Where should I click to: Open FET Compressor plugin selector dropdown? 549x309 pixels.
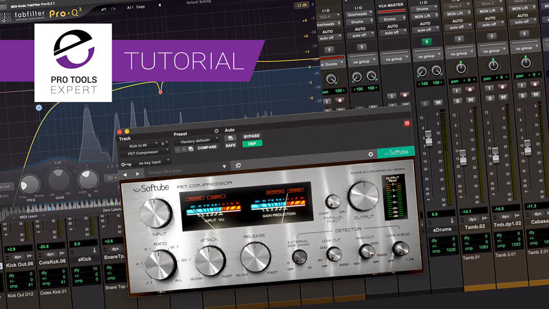coord(145,153)
